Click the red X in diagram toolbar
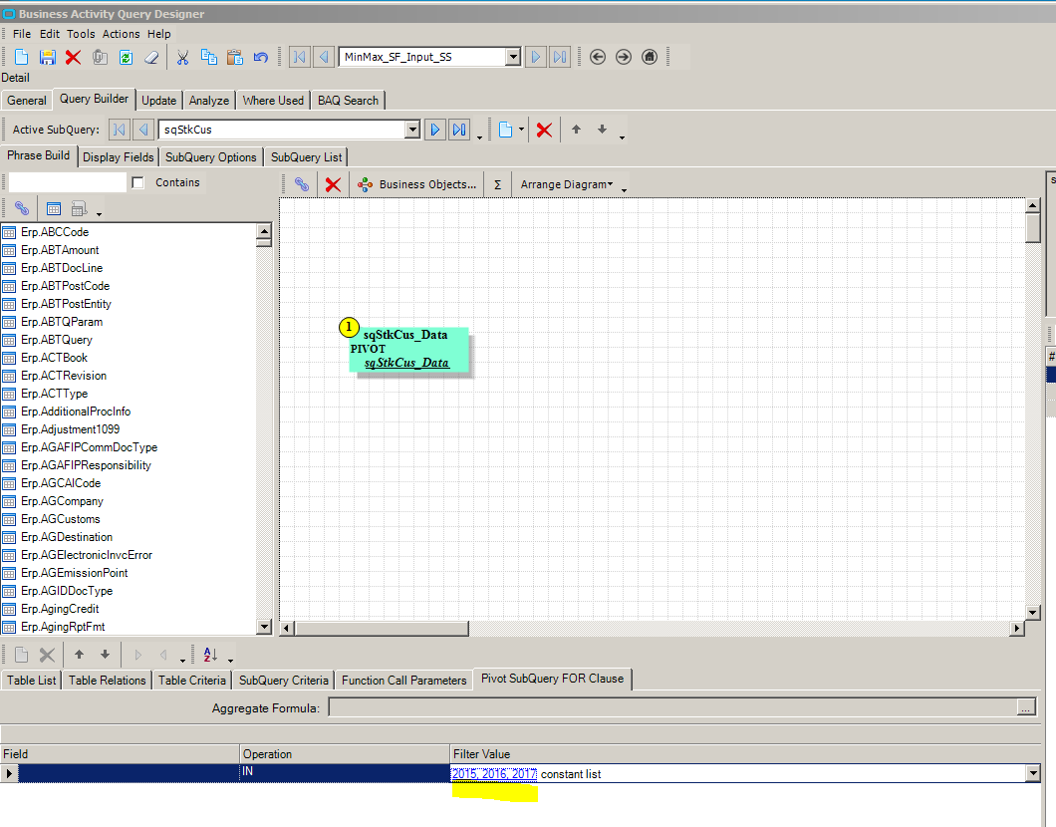Screen dimensions: 1056x827 click(x=333, y=184)
